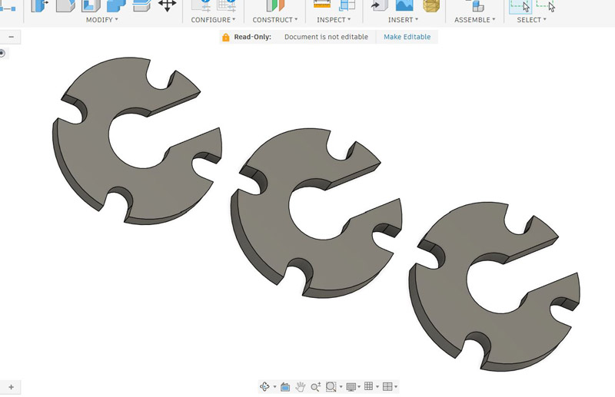This screenshot has height=397, width=615.
Task: Click the Make Editable link
Action: click(x=407, y=37)
